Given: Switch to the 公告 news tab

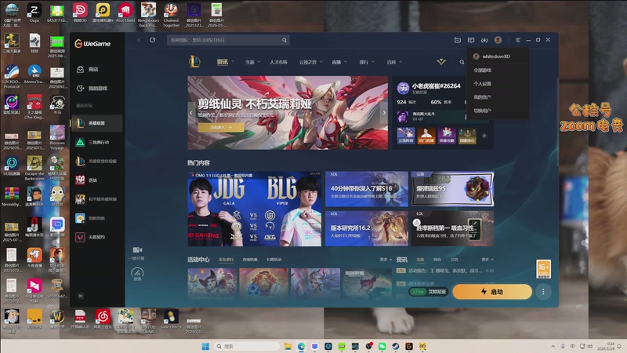Looking at the screenshot, I should click(455, 260).
